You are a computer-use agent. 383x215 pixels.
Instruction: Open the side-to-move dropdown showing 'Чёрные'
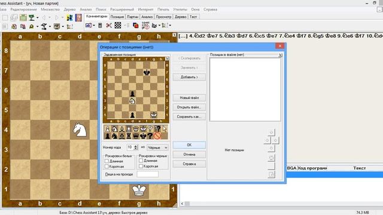157,148
